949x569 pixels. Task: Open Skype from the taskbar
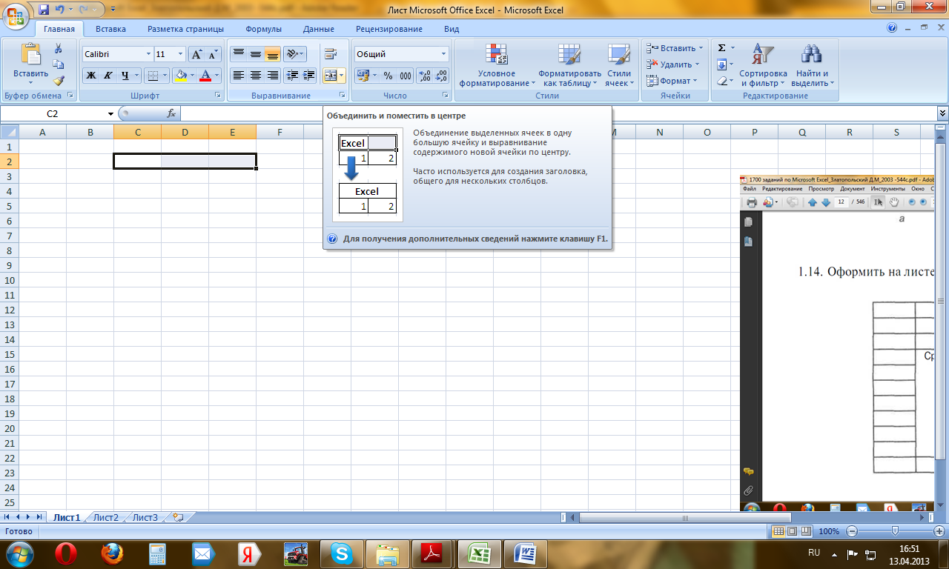point(341,553)
